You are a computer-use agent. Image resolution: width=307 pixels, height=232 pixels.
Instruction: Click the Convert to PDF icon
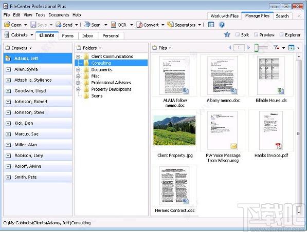click(x=139, y=25)
